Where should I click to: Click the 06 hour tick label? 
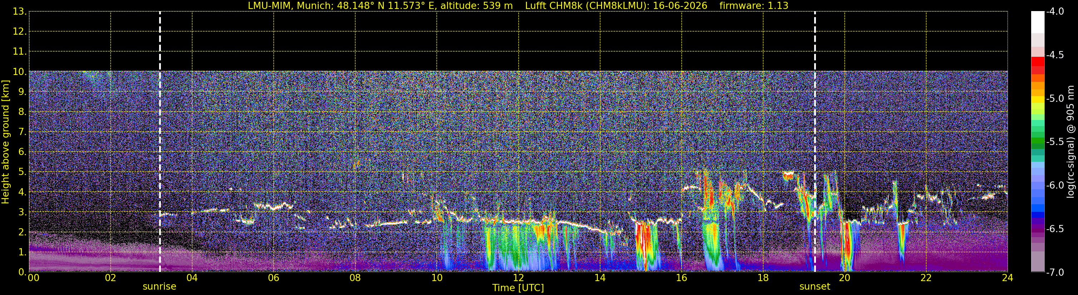point(273,277)
